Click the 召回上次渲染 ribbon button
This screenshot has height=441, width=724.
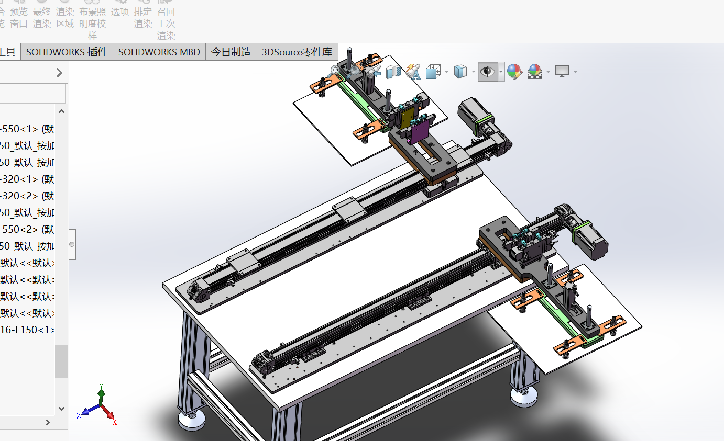point(166,20)
